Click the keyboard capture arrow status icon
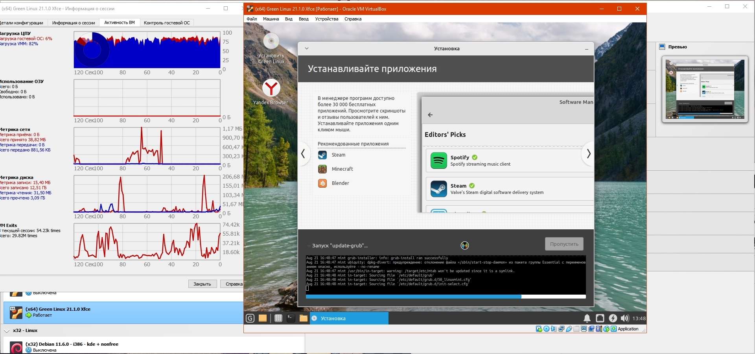Image resolution: width=755 pixels, height=354 pixels. click(x=613, y=329)
